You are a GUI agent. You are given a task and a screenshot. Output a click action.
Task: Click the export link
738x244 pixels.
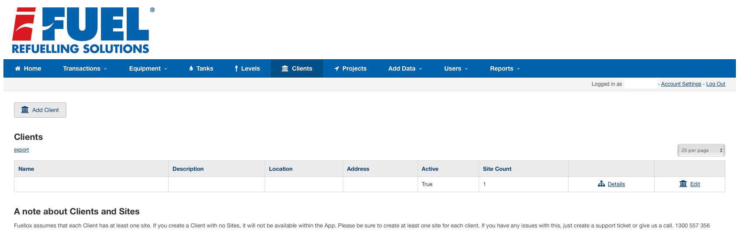tap(21, 150)
